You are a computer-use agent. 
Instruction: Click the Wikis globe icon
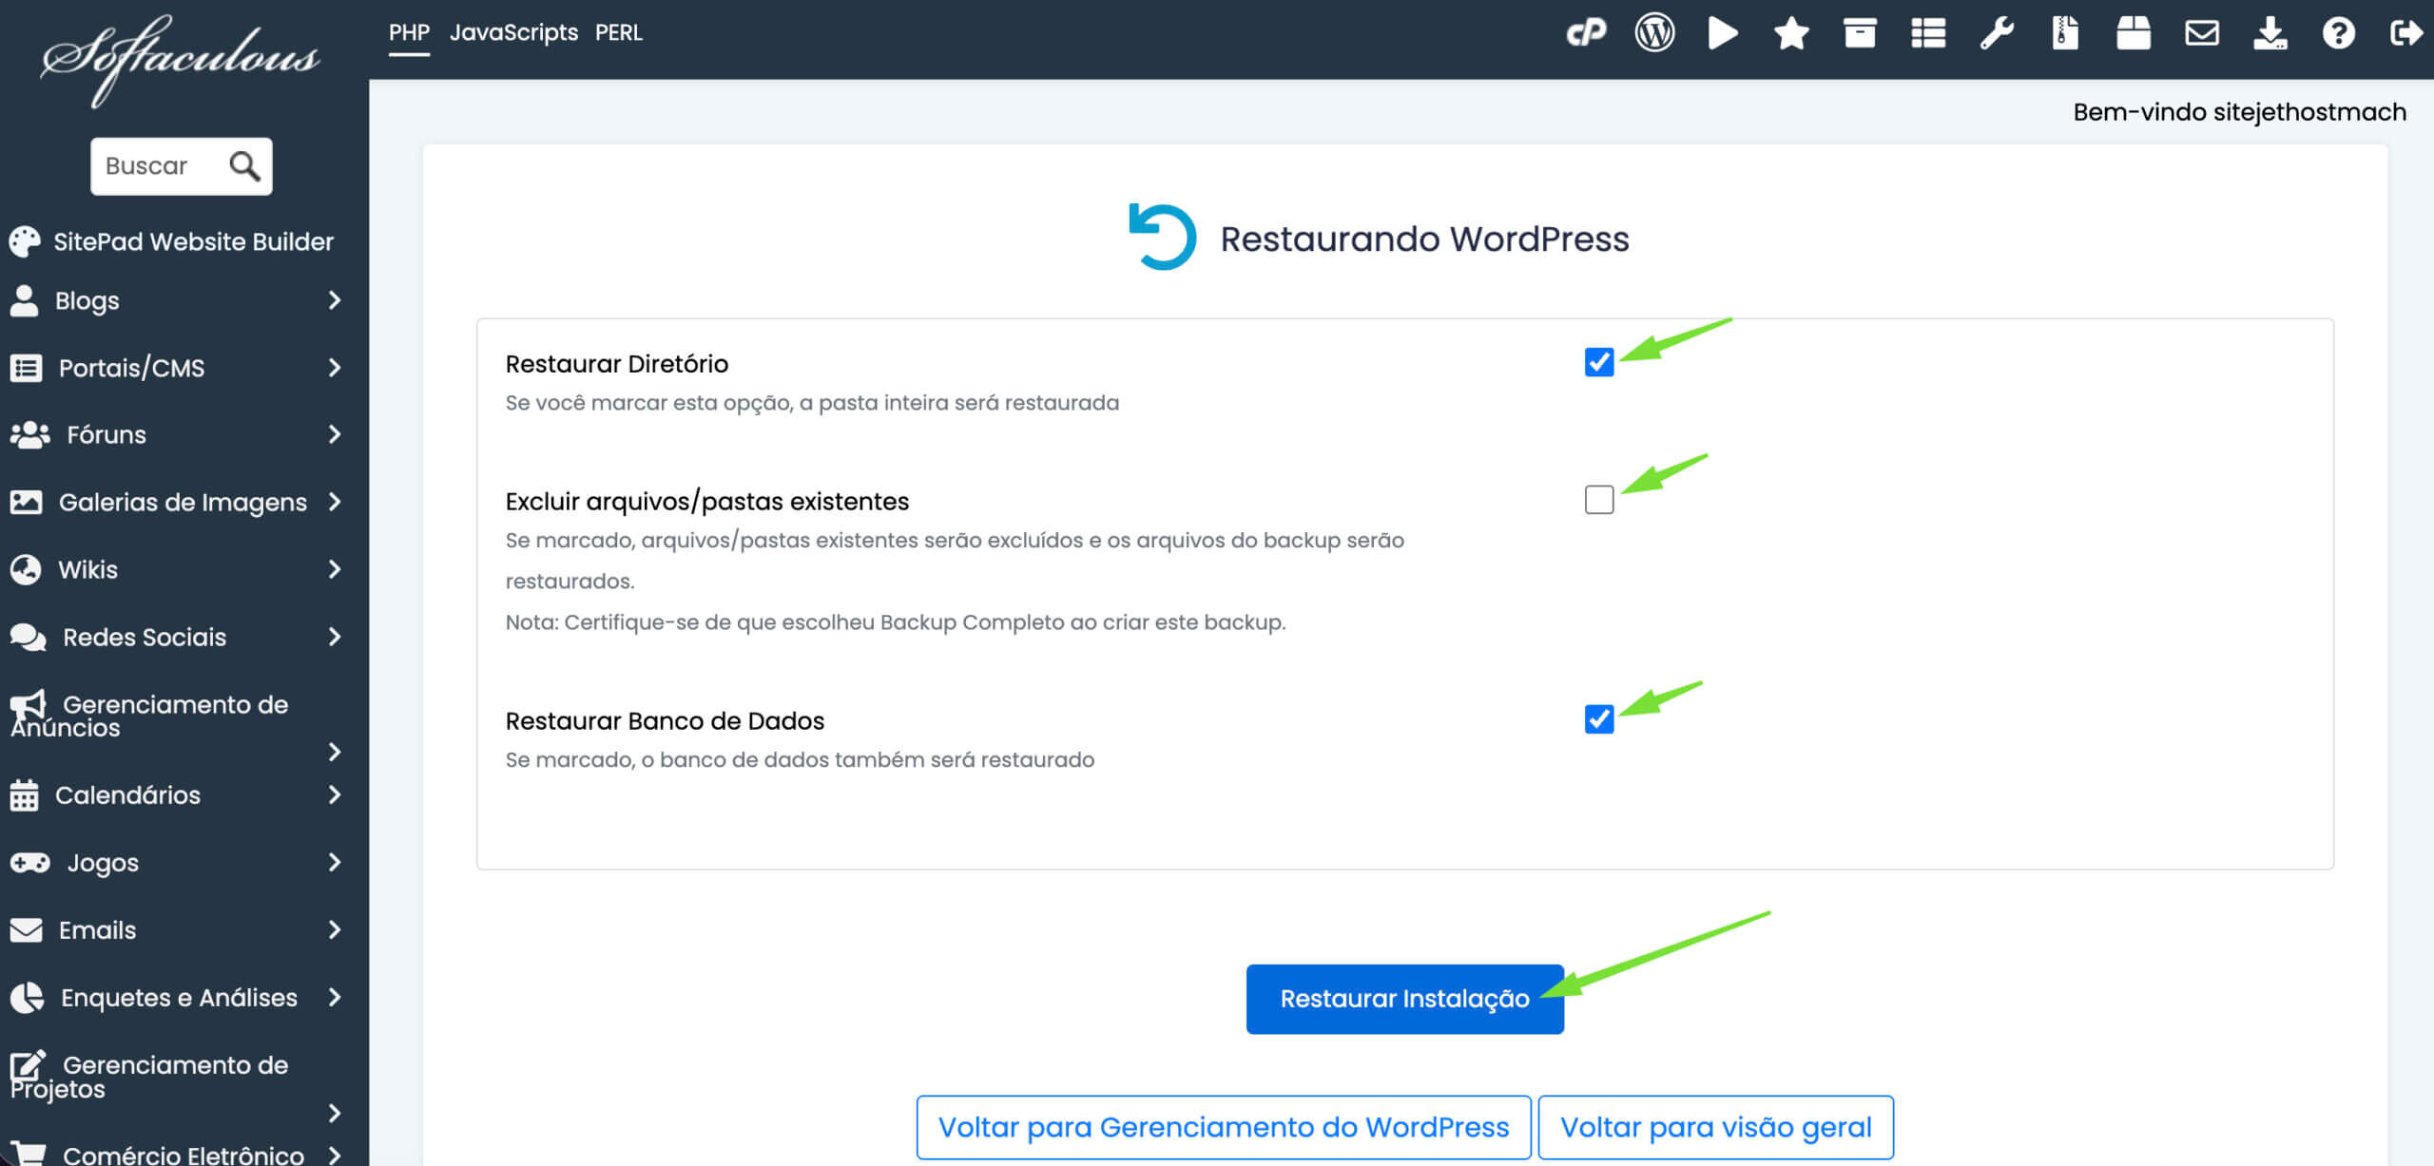tap(26, 569)
